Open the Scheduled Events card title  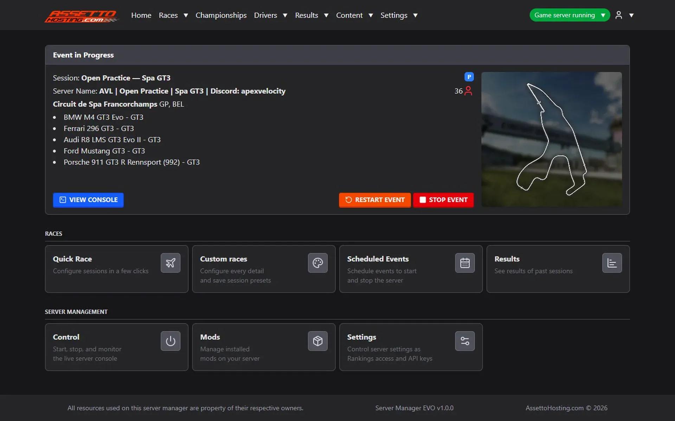point(378,259)
